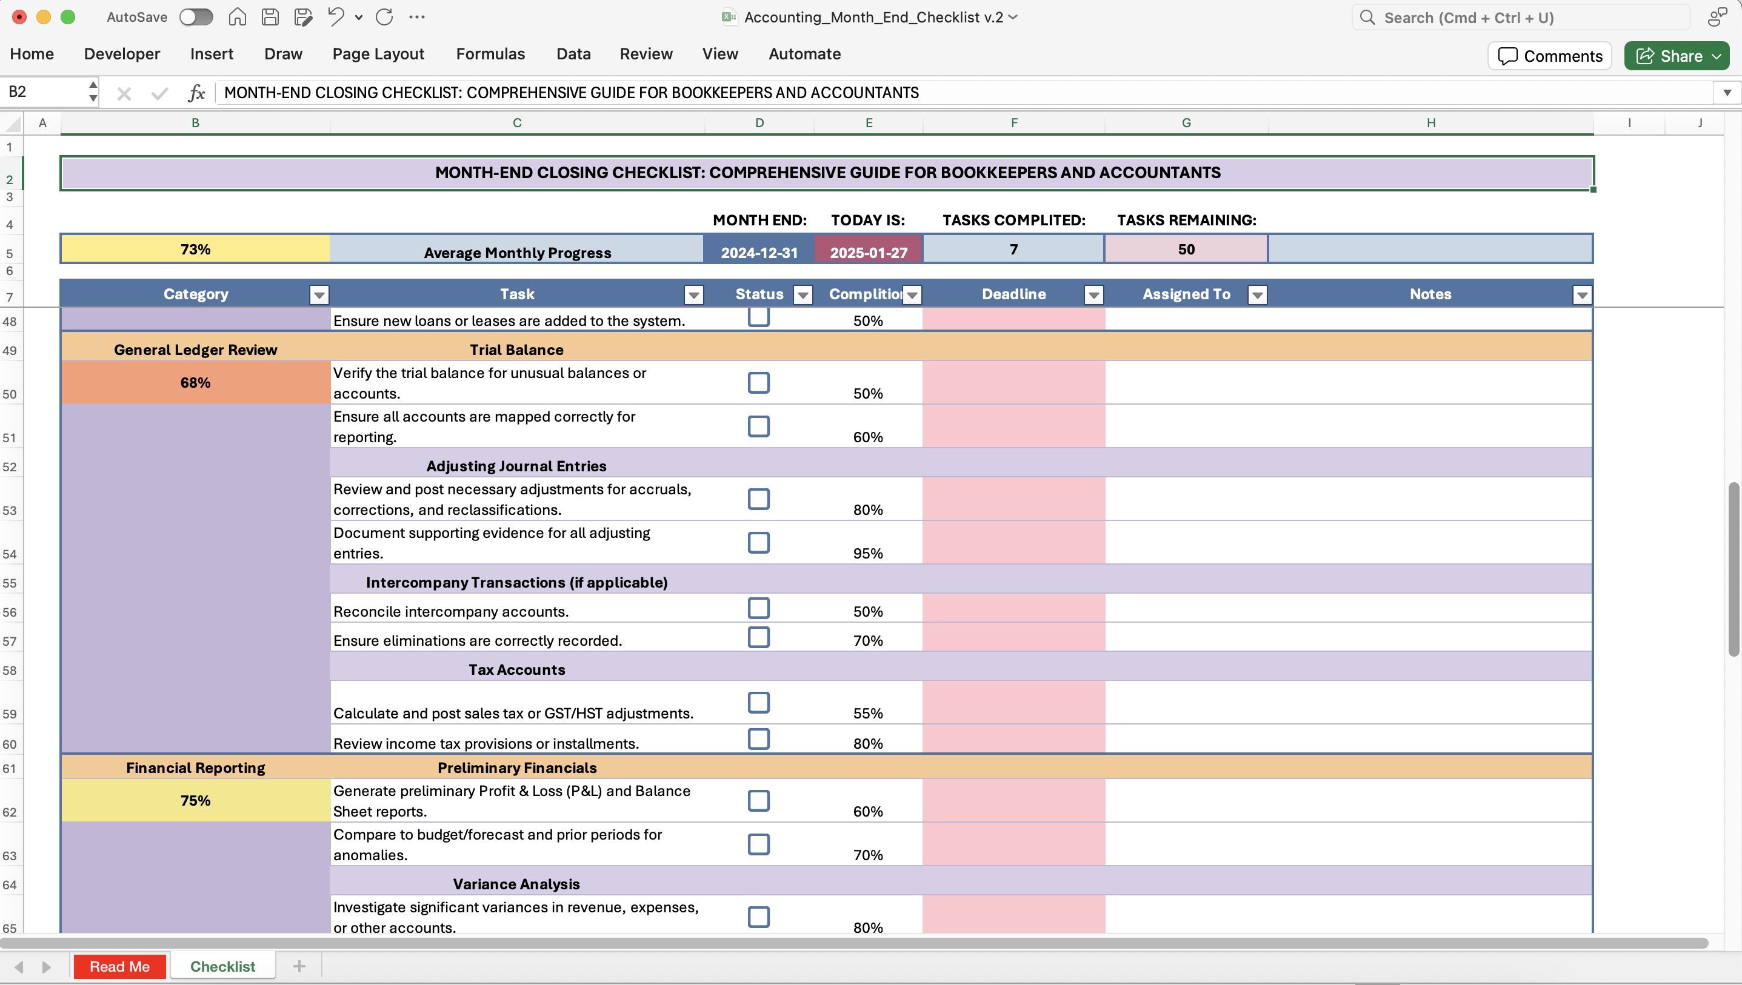The image size is (1742, 985).
Task: Open the Save icon in the toolbar
Action: point(269,17)
